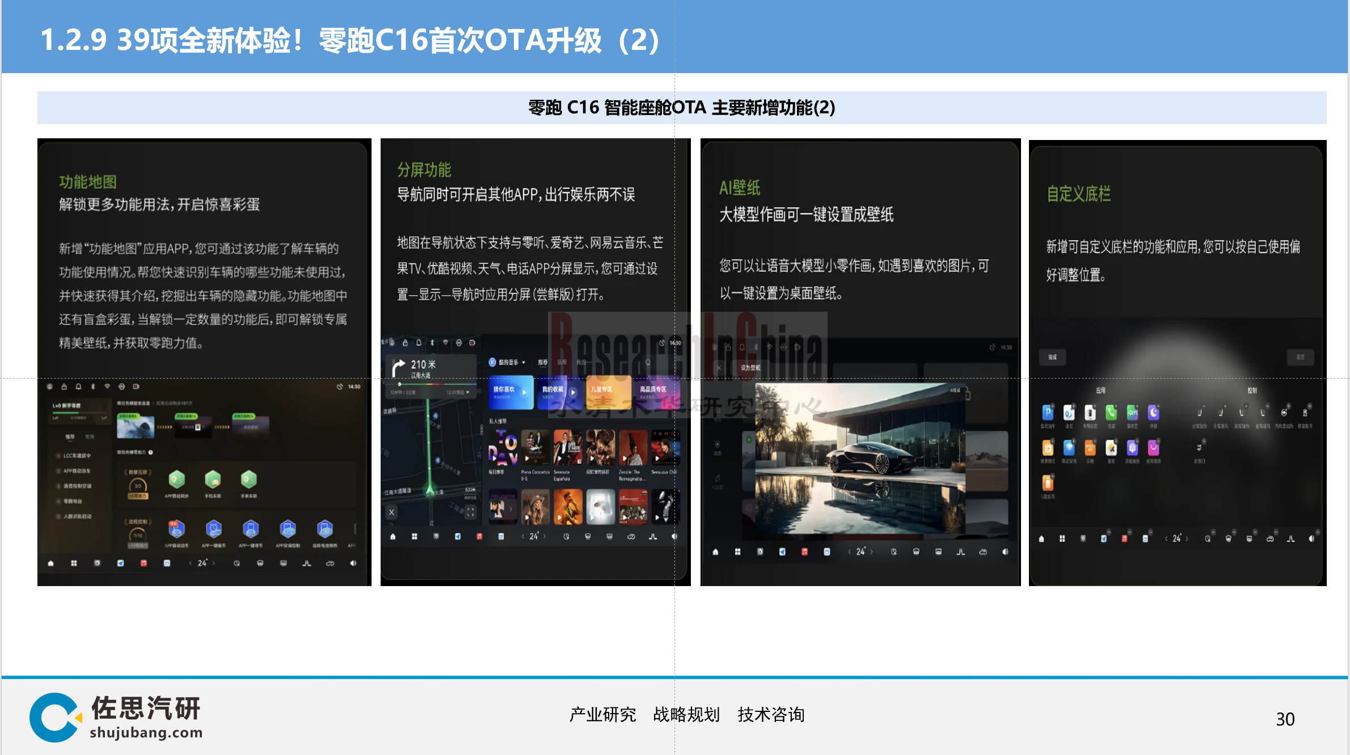The image size is (1350, 755).
Task: Select AI-generated car wallpaper image
Action: [x=862, y=459]
